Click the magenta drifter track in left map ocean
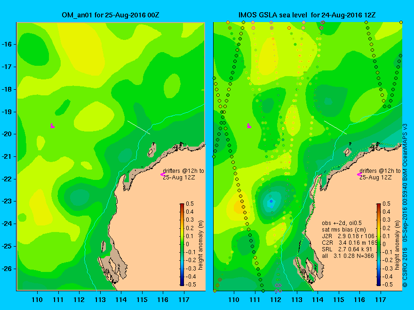414x310 pixels. coord(52,126)
